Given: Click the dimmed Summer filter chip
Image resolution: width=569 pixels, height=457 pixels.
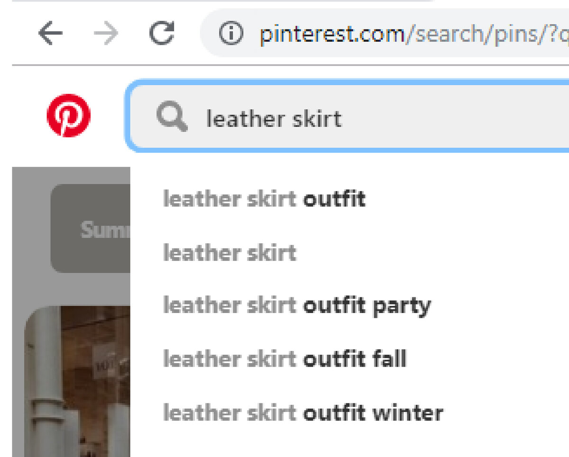Looking at the screenshot, I should coord(91,228).
